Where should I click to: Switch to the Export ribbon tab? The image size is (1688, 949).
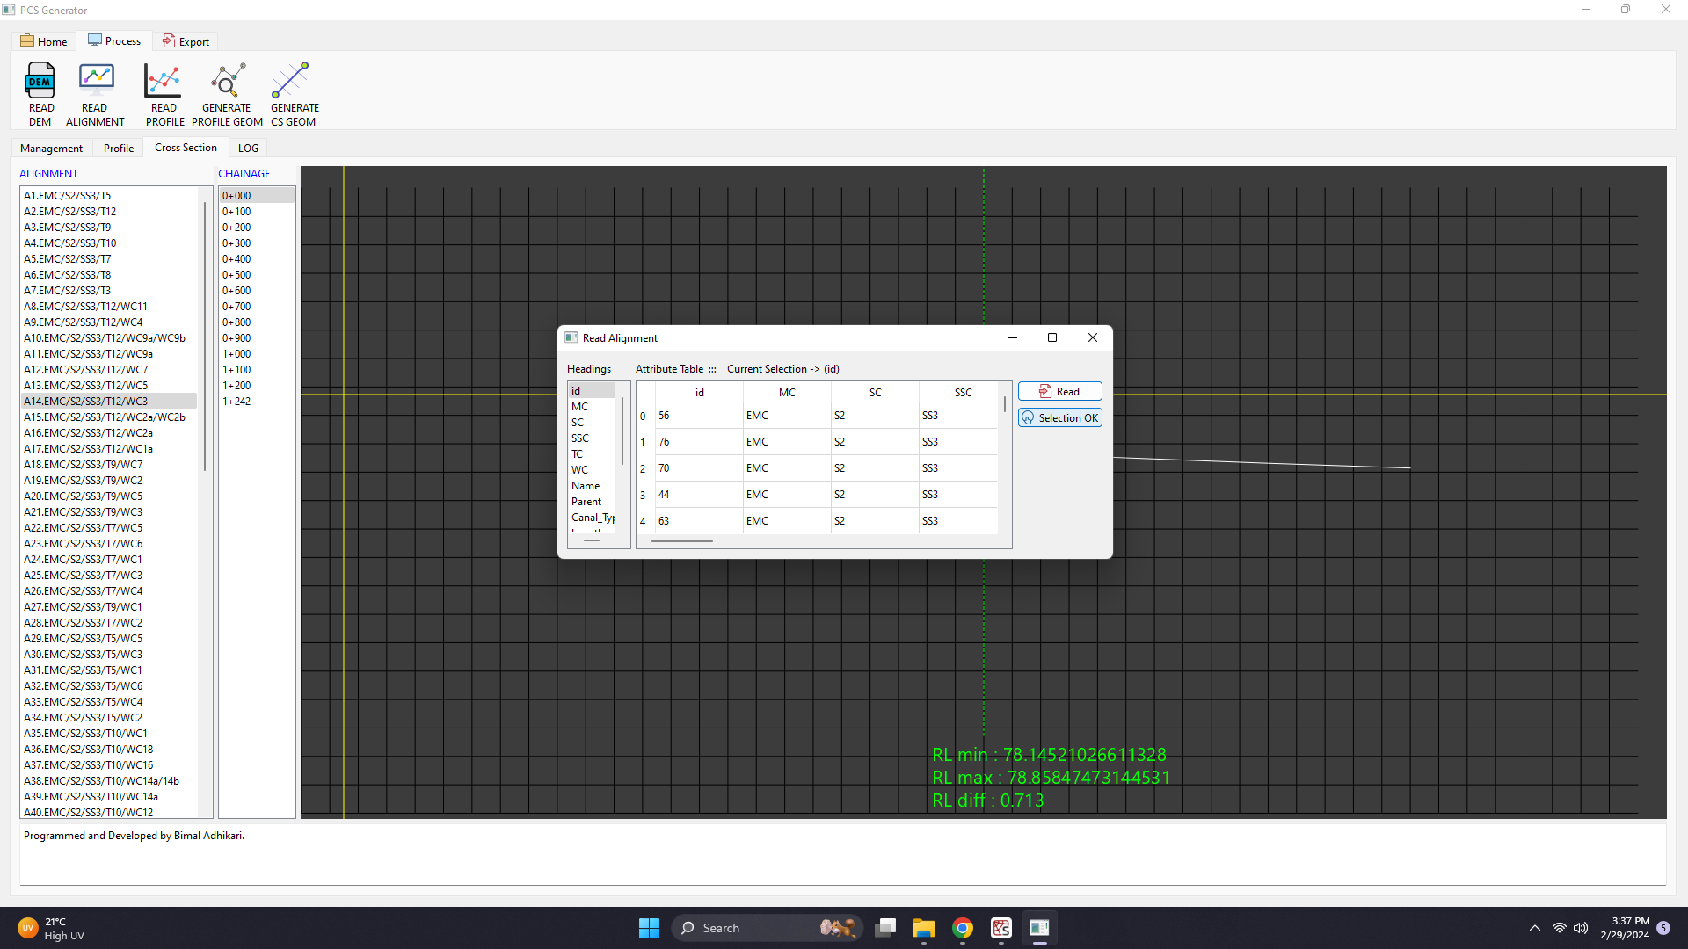point(186,41)
